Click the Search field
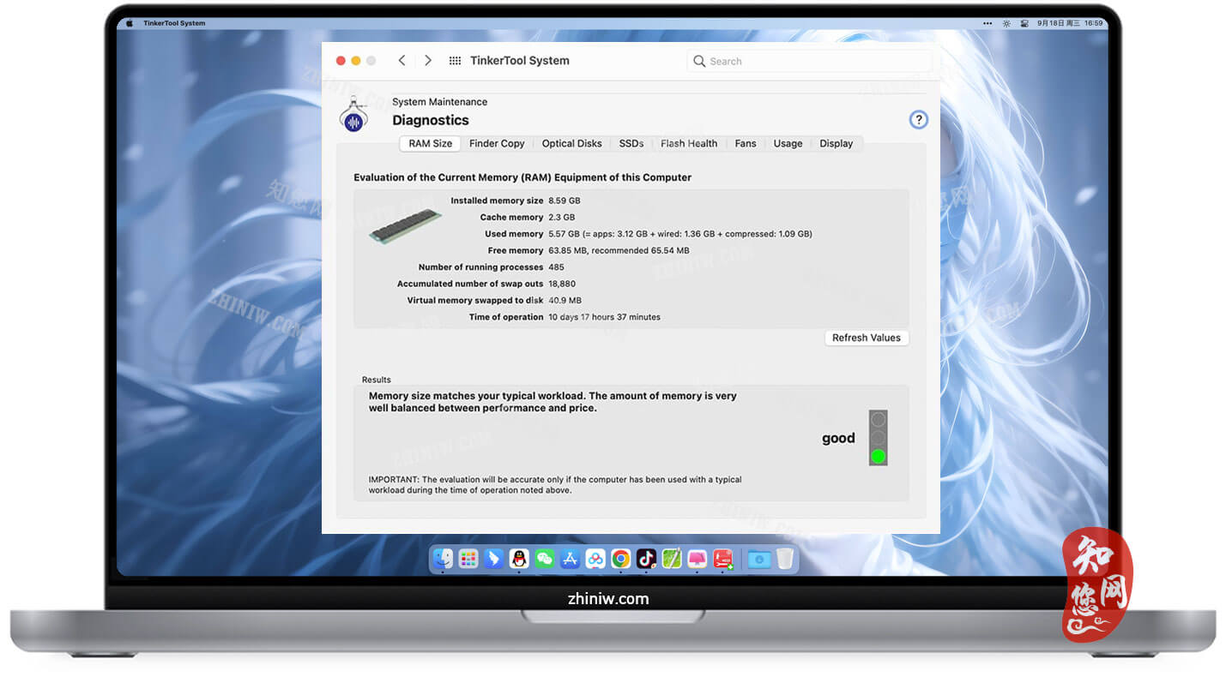 click(x=809, y=61)
